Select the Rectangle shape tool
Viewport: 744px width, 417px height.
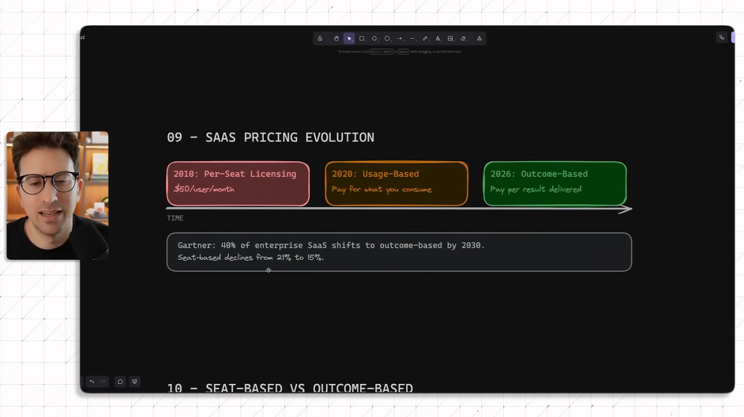(362, 38)
